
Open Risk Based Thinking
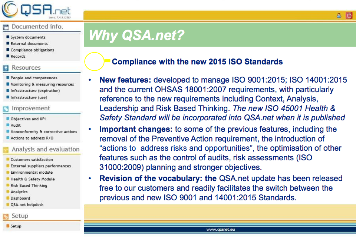point(29,185)
